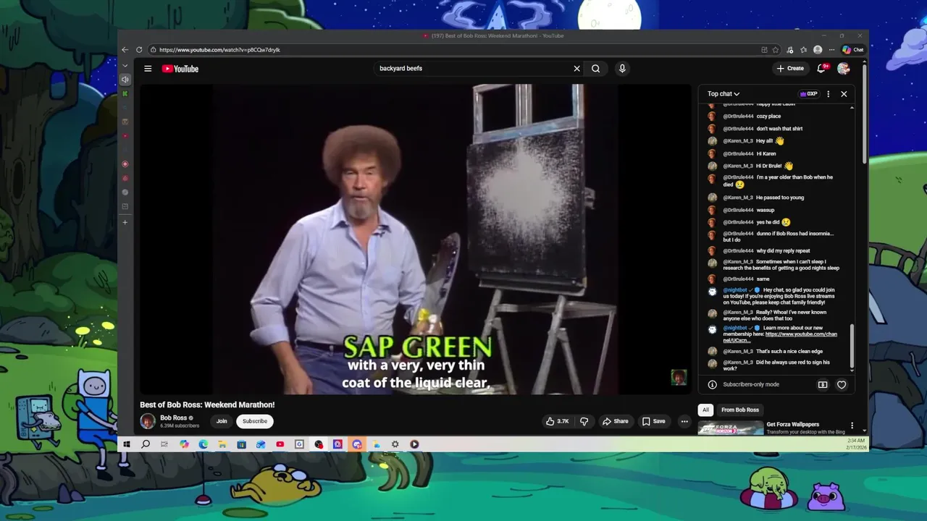The height and width of the screenshot is (521, 927).
Task: Click the channel watermark in video corner
Action: [x=679, y=377]
